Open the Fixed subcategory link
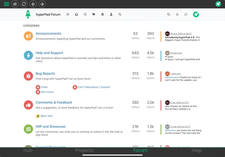 click(x=44, y=87)
